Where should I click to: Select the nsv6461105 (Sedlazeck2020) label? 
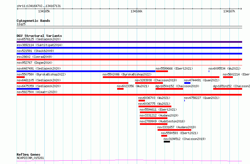(x=39, y=80)
